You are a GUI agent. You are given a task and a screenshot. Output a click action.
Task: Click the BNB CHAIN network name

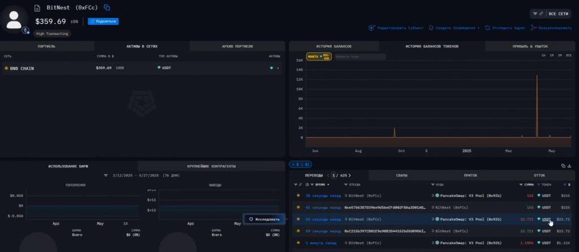coord(22,68)
